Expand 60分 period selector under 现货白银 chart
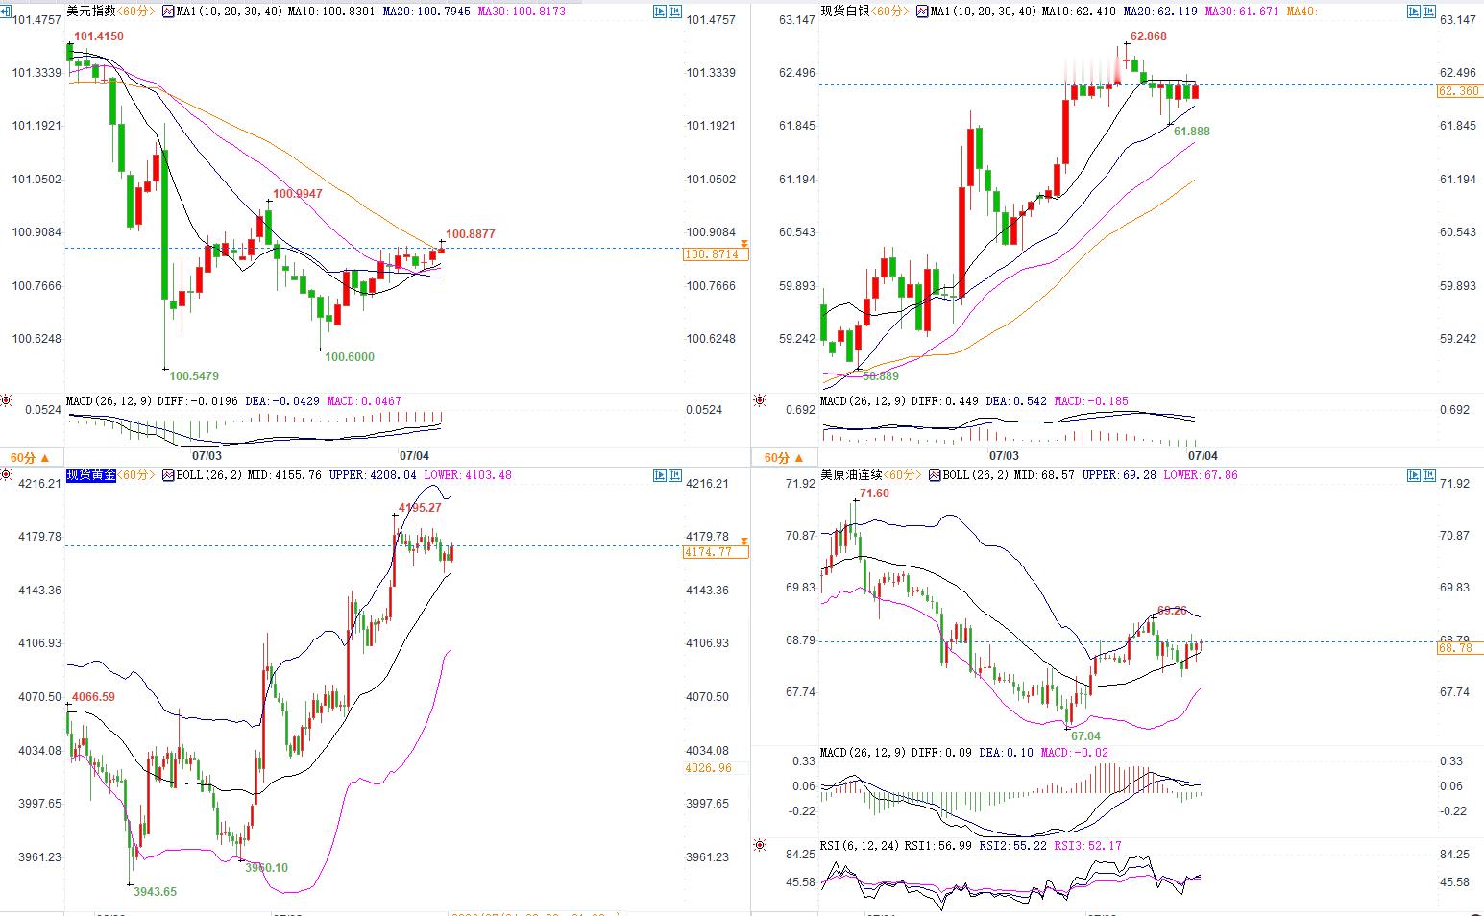This screenshot has height=916, width=1484. click(785, 458)
